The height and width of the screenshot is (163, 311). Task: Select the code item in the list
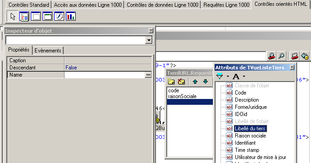pos(173,90)
